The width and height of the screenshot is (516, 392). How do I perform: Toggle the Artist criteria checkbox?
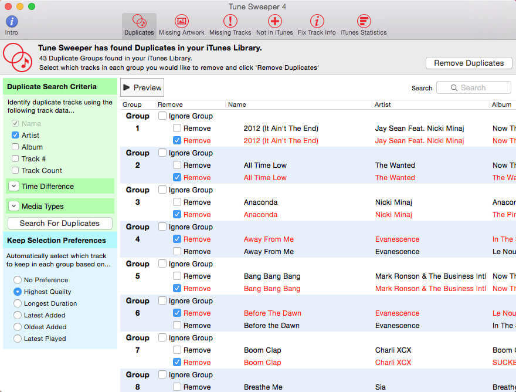point(15,135)
